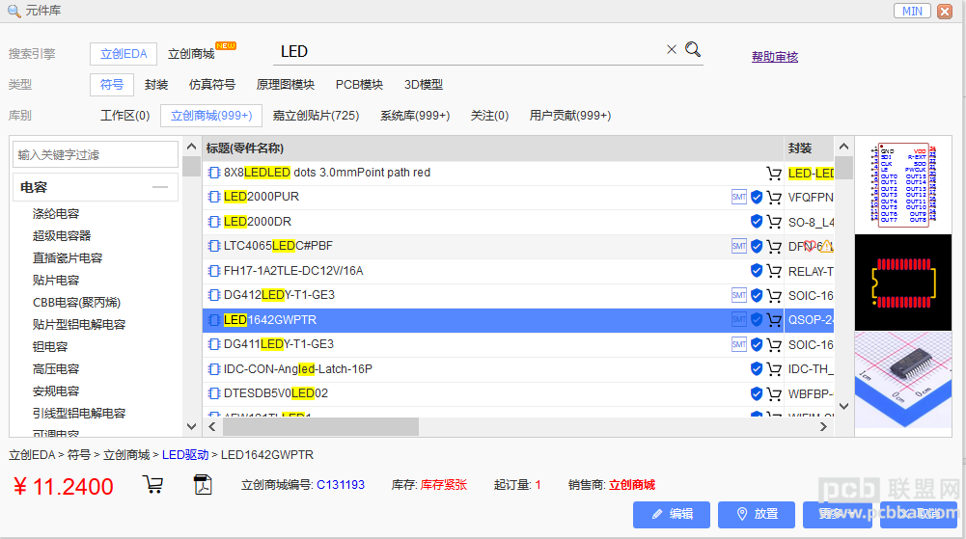Screen dimensions: 966x539
Task: Select PCB模块 type filter
Action: click(x=359, y=85)
